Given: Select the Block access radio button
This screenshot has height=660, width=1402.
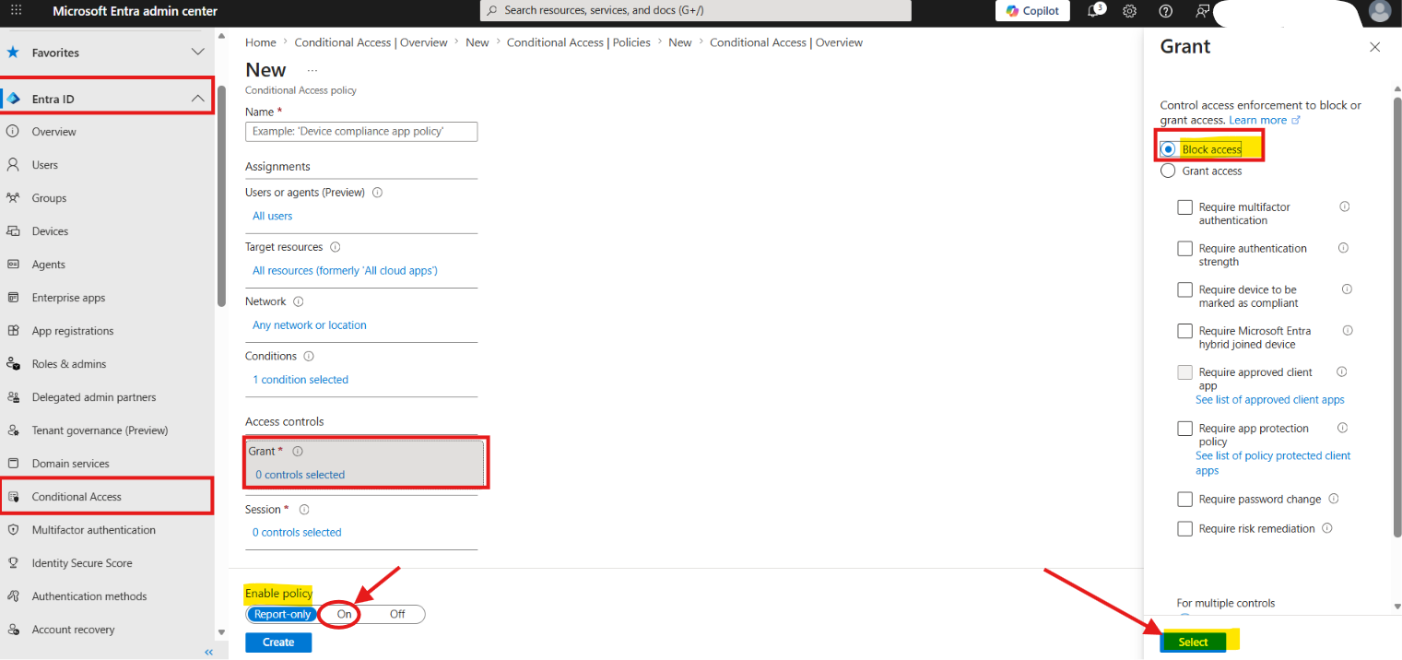Looking at the screenshot, I should [x=1168, y=148].
